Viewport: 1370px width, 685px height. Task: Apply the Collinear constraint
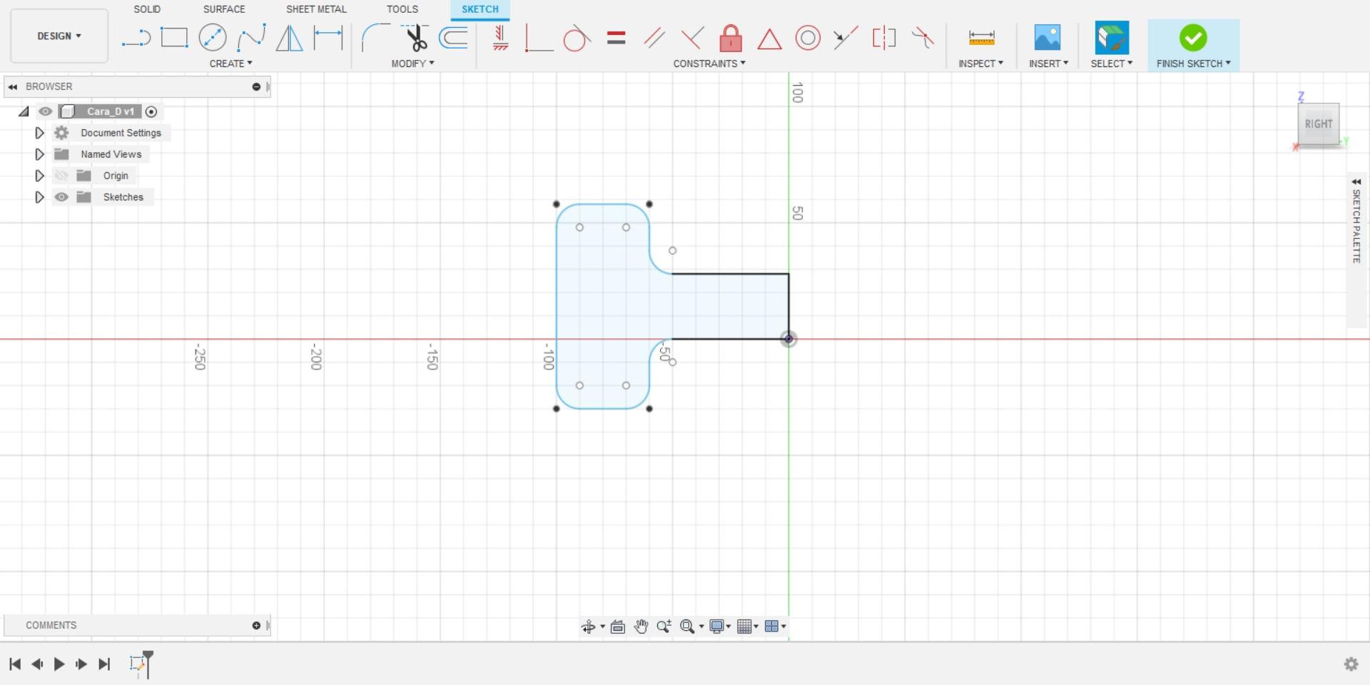[x=846, y=38]
